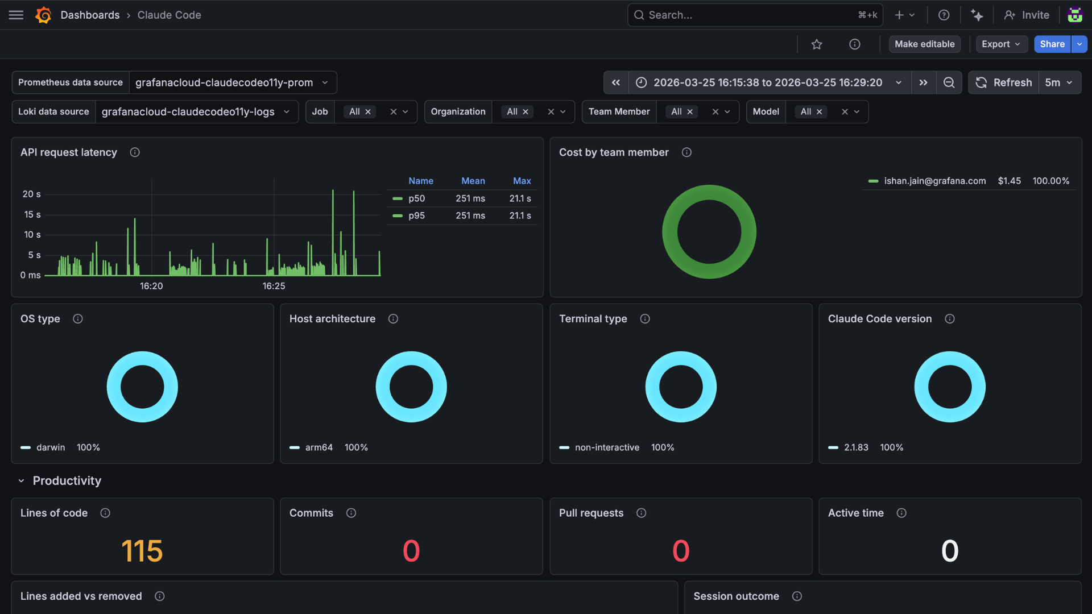Shift time range forward
This screenshot has width=1092, height=614.
click(923, 82)
